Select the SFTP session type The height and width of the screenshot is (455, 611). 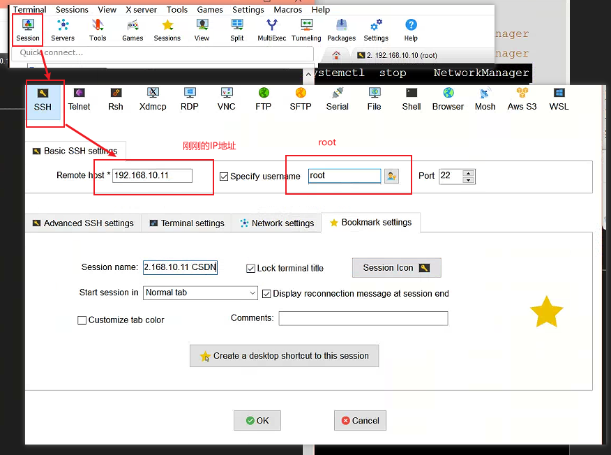(301, 100)
